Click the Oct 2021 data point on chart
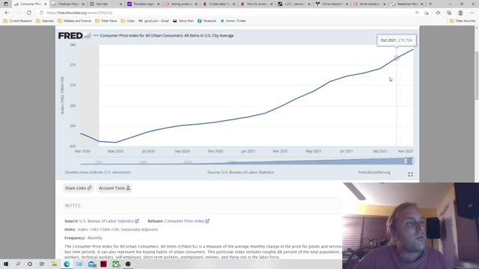479x269 pixels. pyautogui.click(x=397, y=58)
